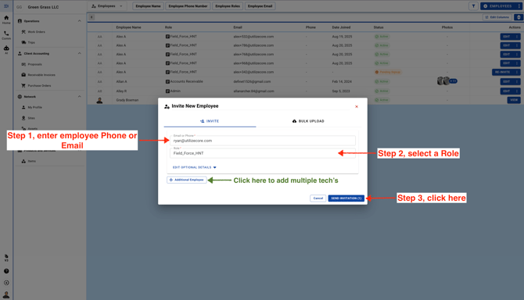Collapse the Network section
The image size is (524, 300).
80,96
